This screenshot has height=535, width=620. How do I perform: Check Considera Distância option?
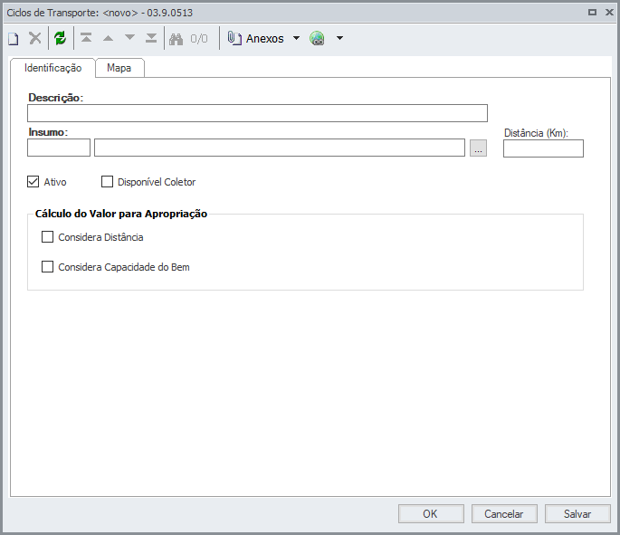[x=47, y=237]
